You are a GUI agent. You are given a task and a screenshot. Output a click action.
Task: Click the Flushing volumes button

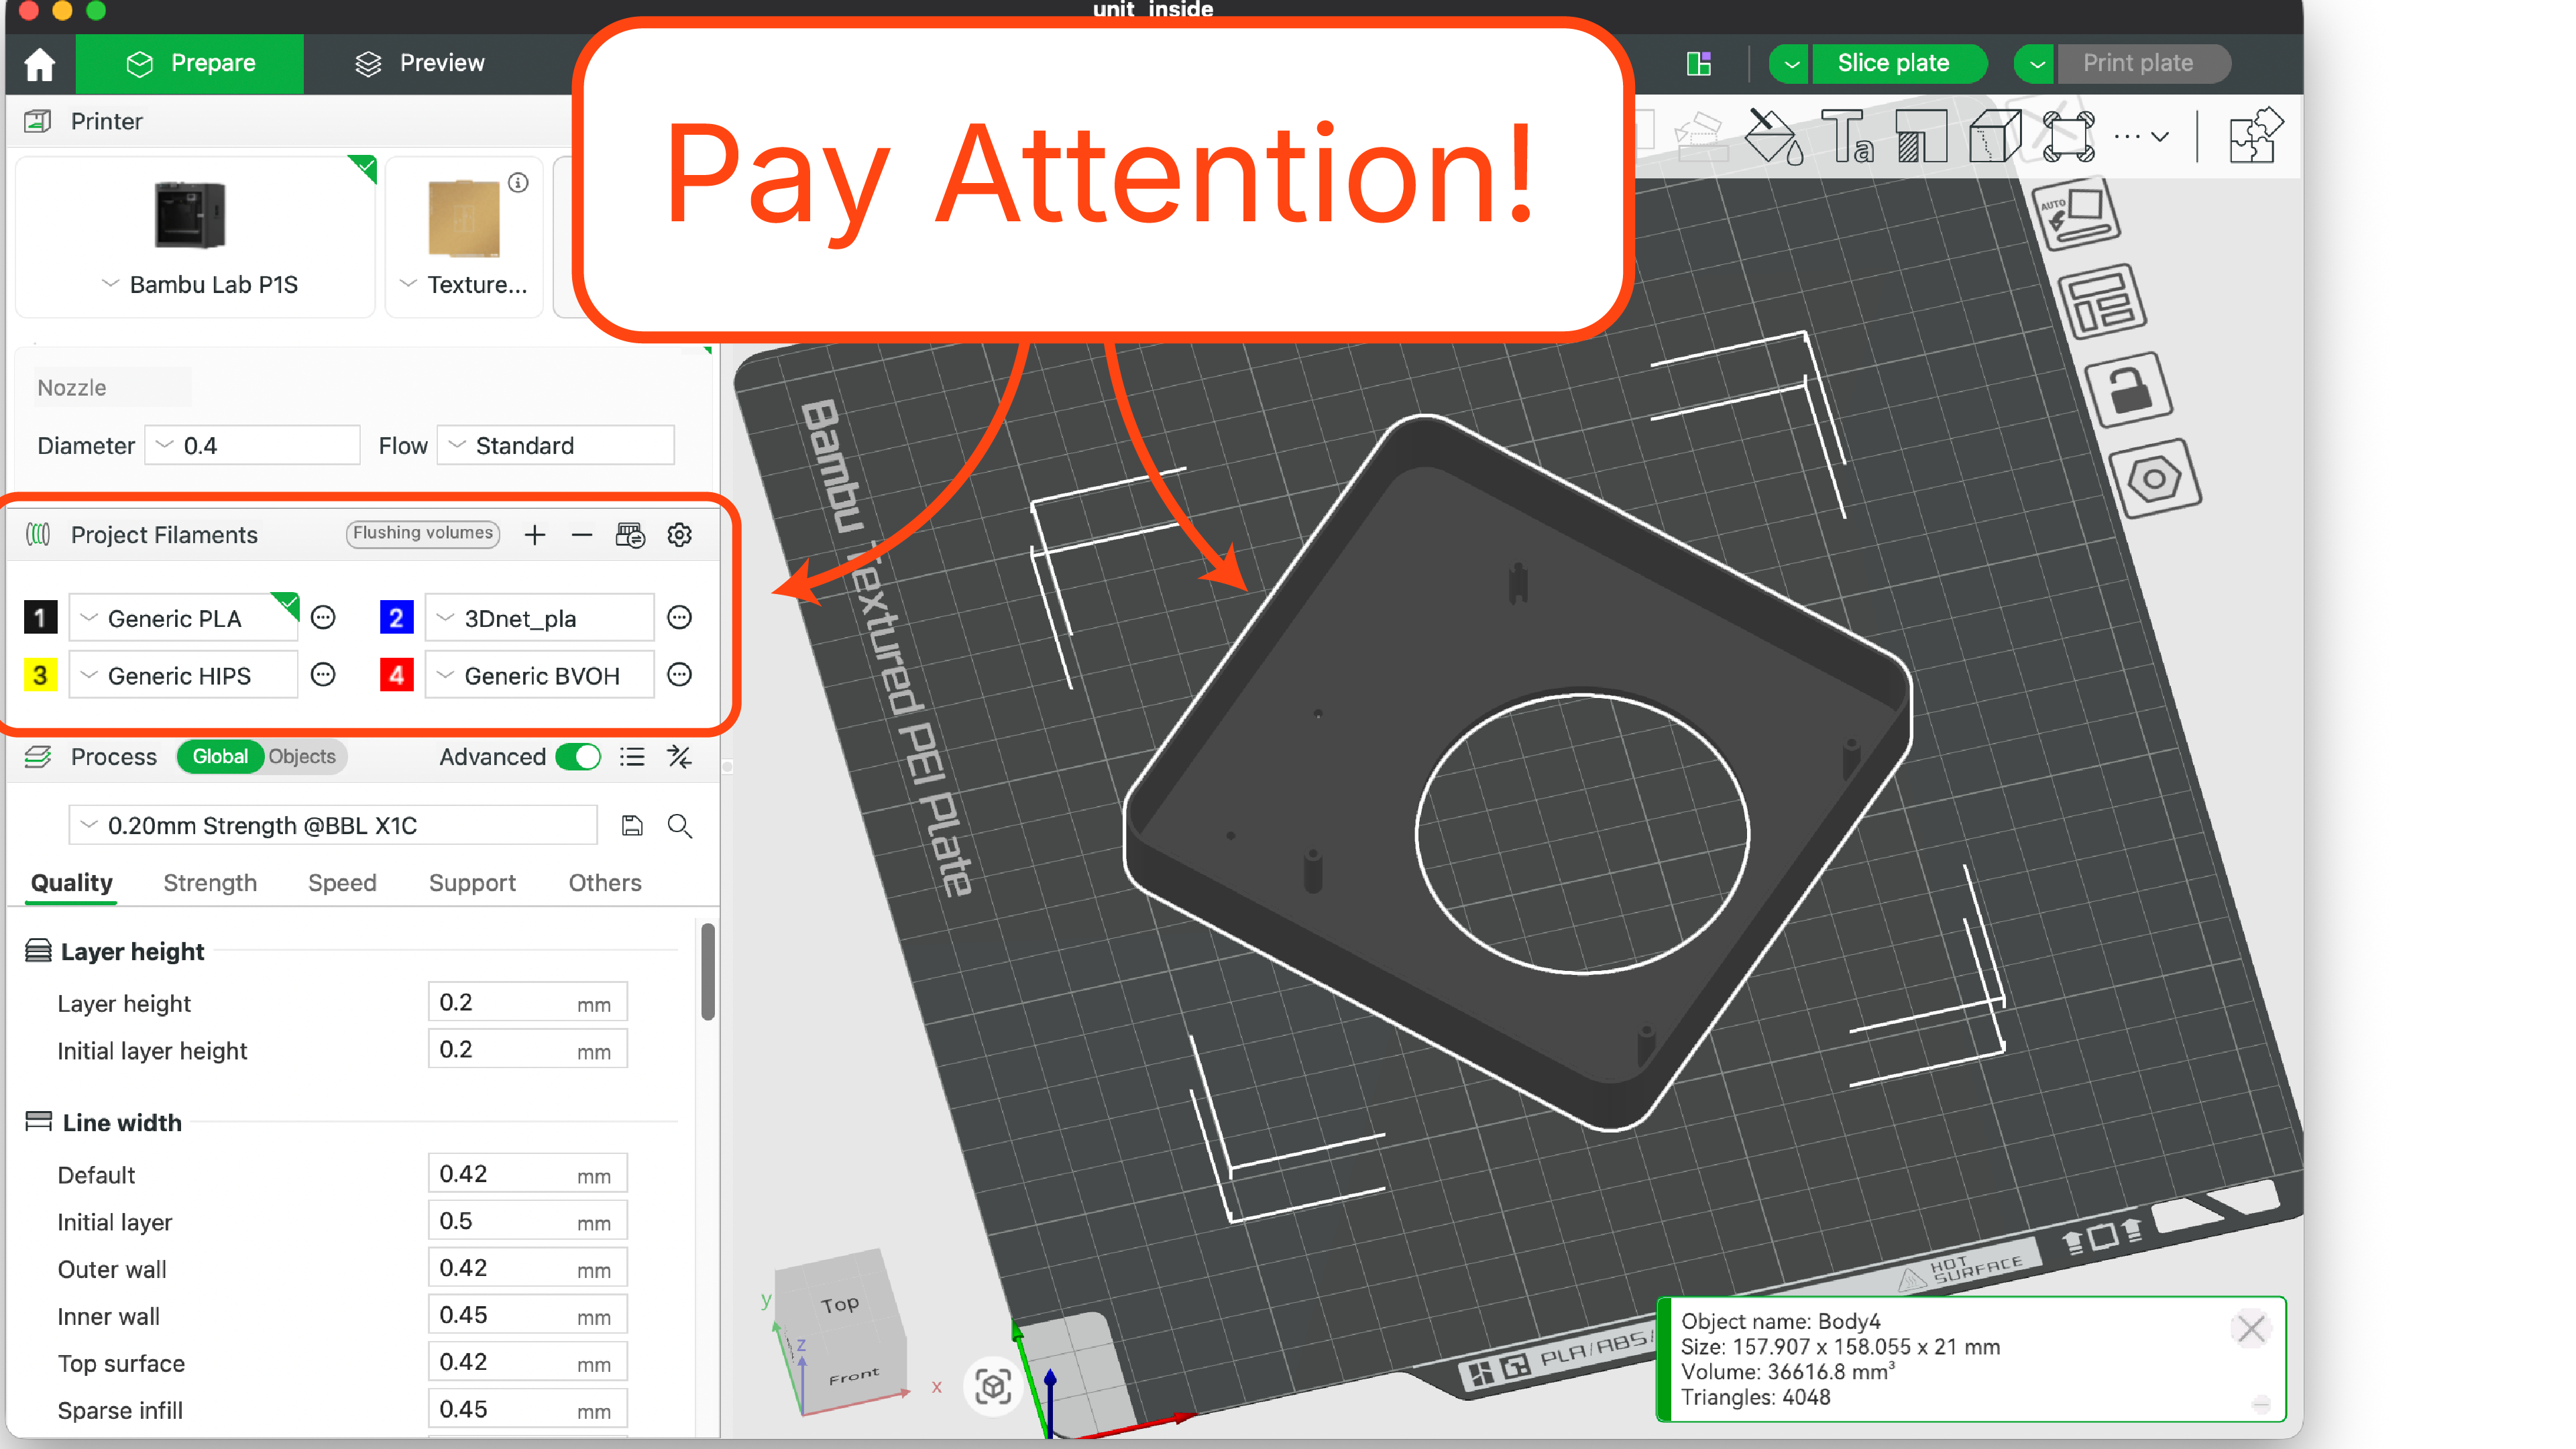(422, 533)
